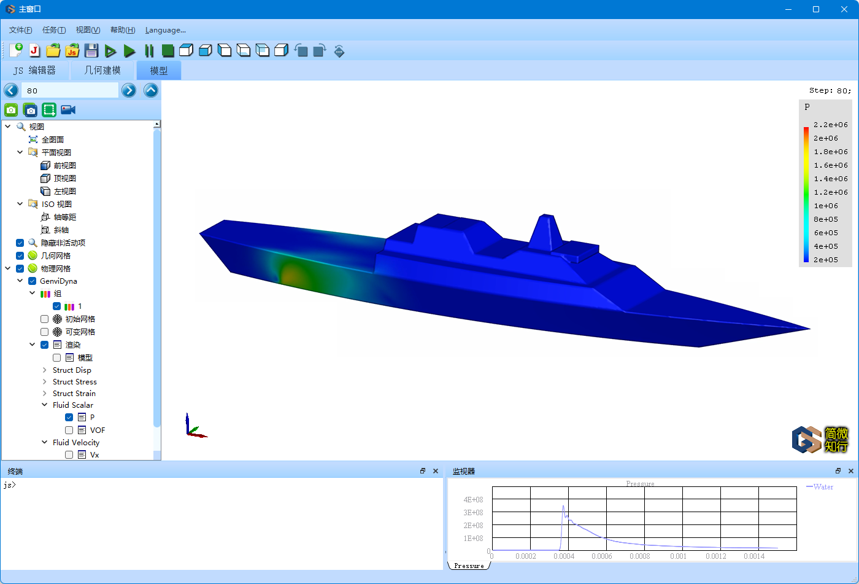Click the step number input field
Viewport: 859px width, 584px height.
coord(69,91)
